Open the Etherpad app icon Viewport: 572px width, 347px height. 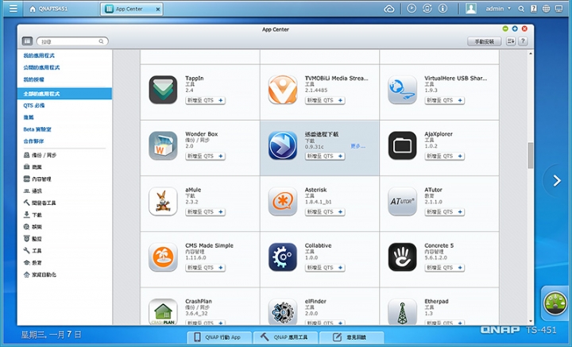[402, 311]
